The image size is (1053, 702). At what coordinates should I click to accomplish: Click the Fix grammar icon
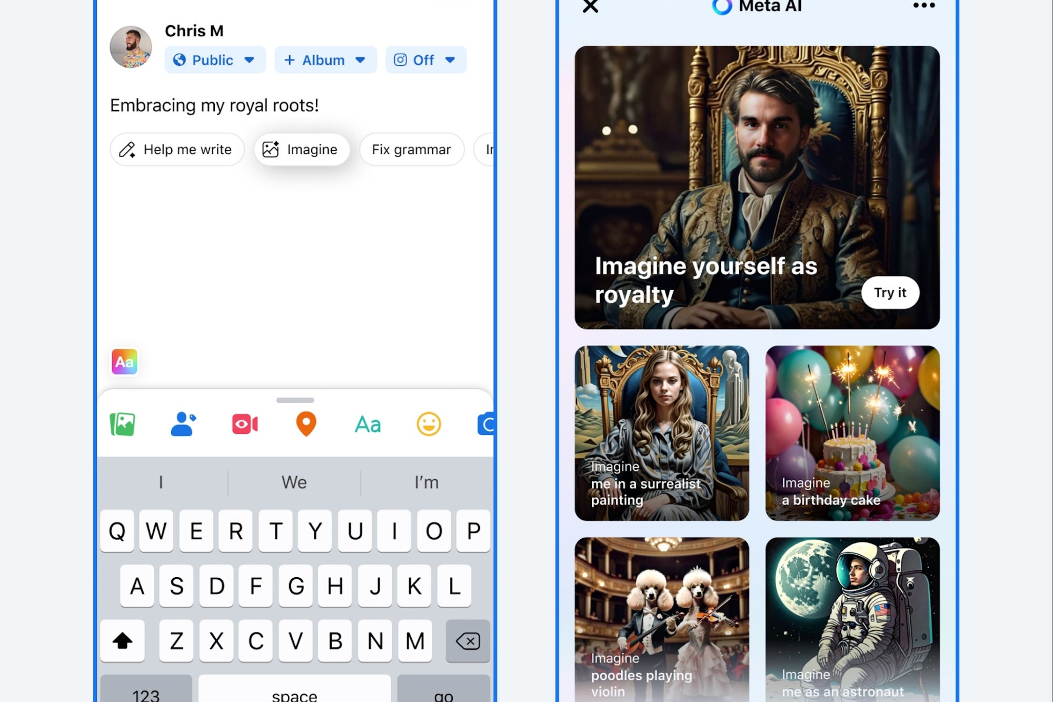tap(411, 149)
